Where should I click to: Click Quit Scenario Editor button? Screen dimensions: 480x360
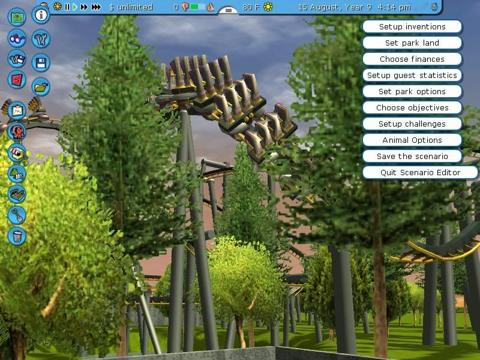420,173
